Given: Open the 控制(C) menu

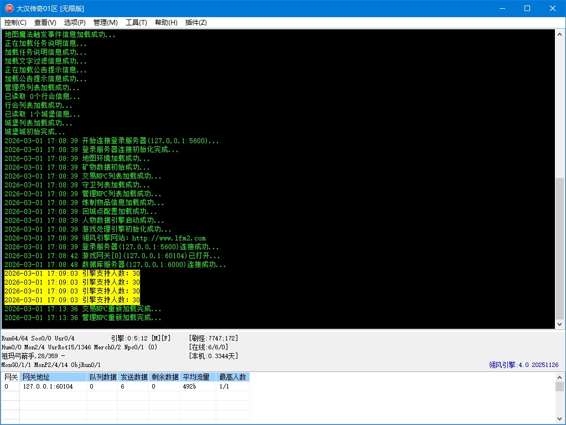Looking at the screenshot, I should [x=15, y=23].
